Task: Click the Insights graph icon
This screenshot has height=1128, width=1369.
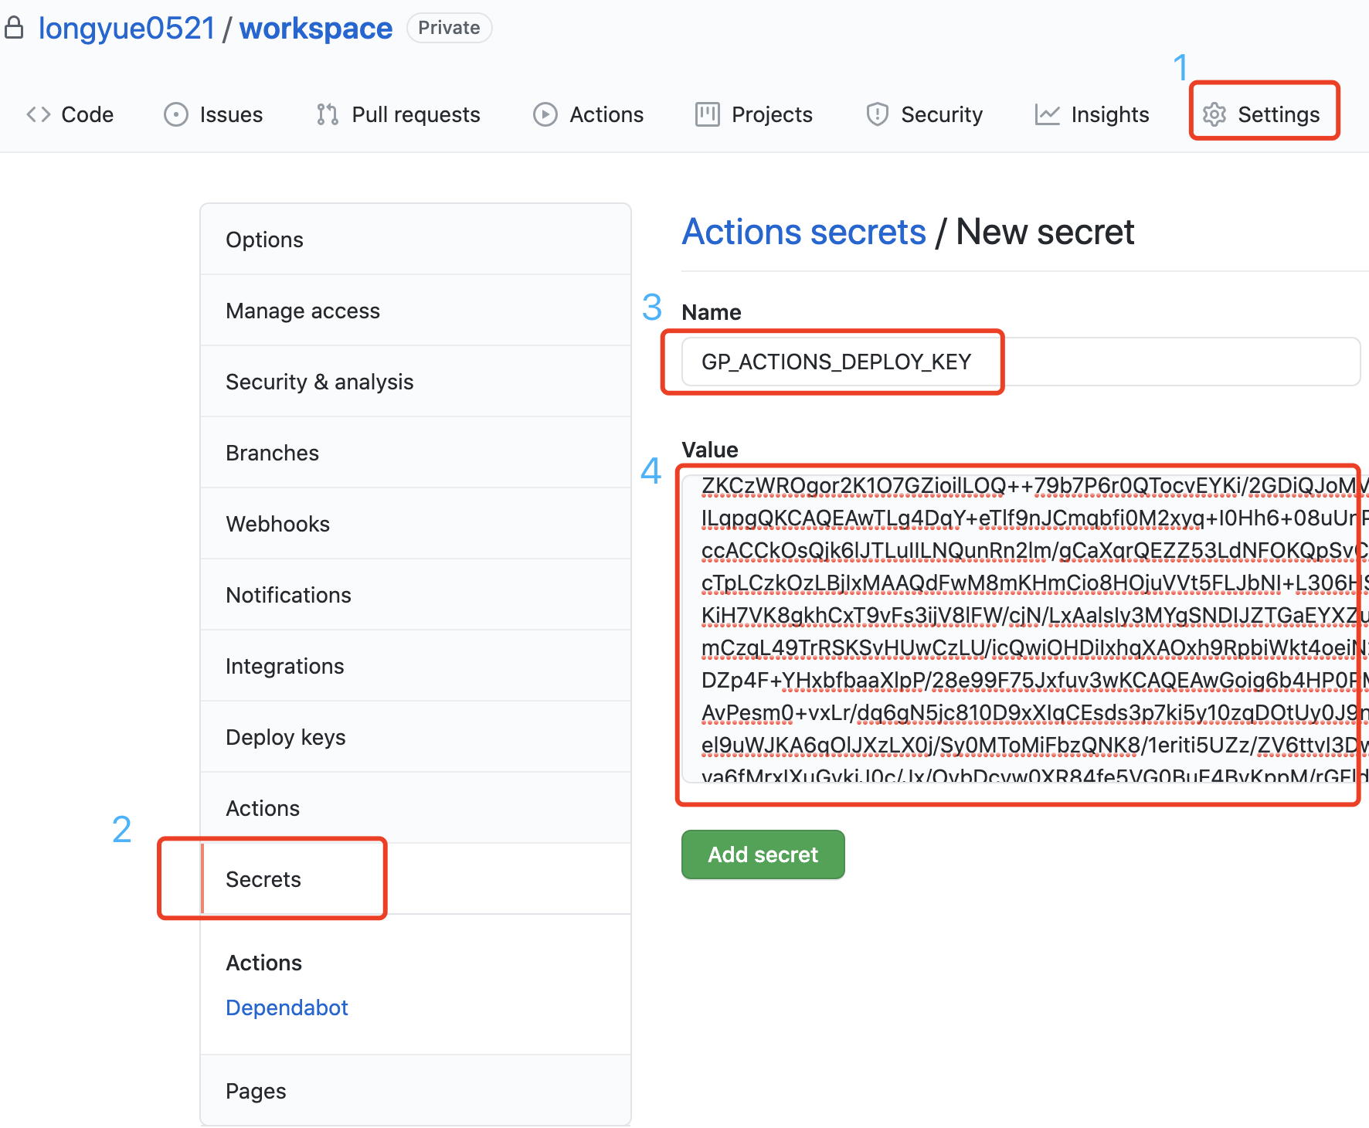Action: pos(1048,114)
